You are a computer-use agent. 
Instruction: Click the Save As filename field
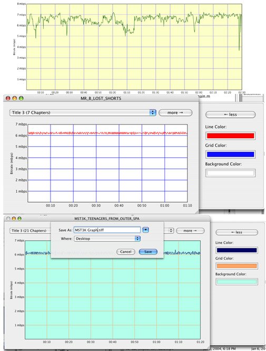tap(107, 230)
